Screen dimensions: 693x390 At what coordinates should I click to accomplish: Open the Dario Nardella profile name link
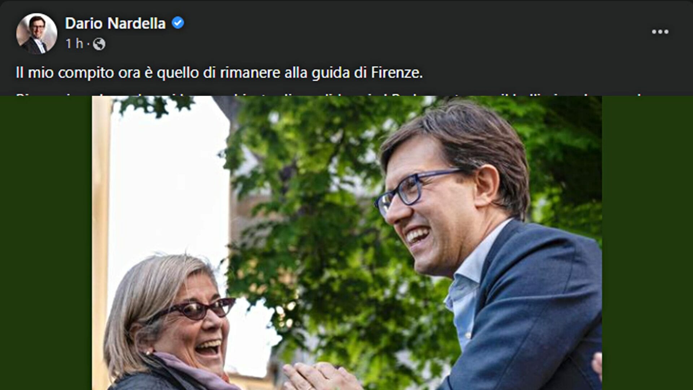pos(115,23)
